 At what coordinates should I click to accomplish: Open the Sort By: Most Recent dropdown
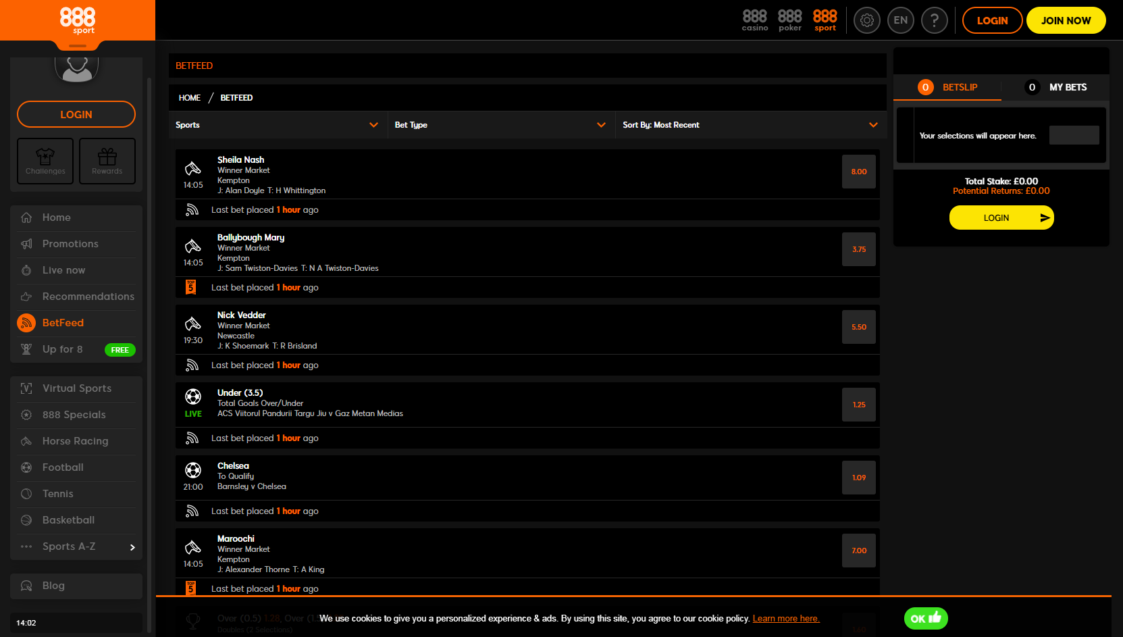tap(751, 125)
